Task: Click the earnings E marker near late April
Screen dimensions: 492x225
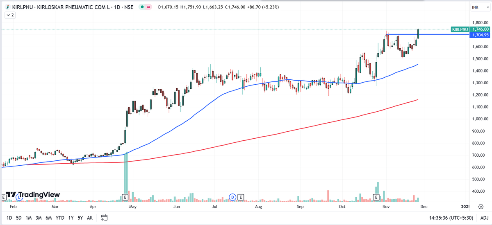Action: [x=125, y=197]
